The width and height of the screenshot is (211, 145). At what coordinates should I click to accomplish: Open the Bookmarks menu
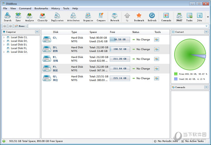[41, 8]
